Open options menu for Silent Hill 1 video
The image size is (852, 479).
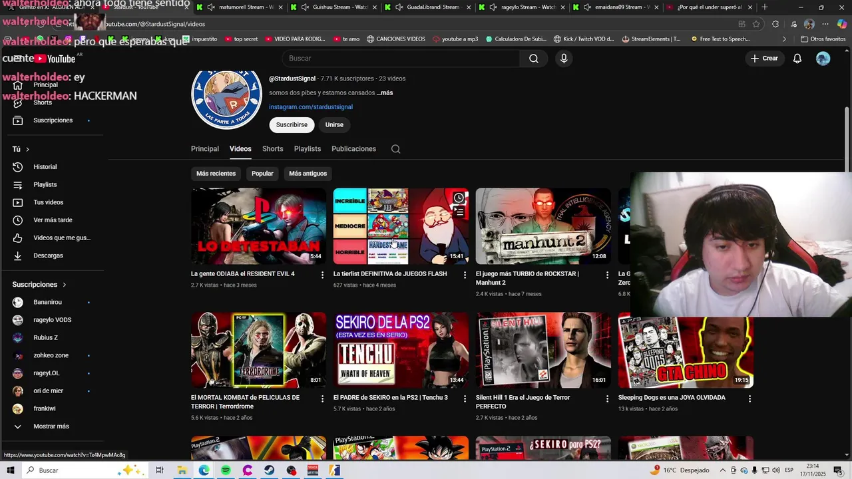(607, 399)
